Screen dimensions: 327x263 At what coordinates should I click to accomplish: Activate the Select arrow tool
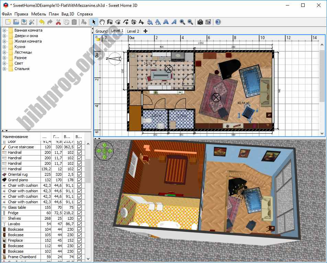[x=94, y=22]
